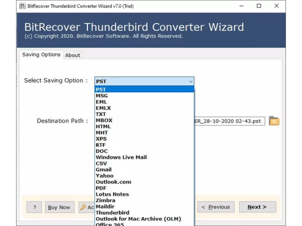Choose Zimbra as saving option

pyautogui.click(x=106, y=200)
